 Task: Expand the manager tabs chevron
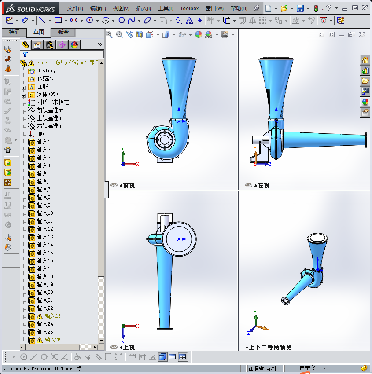pos(100,44)
